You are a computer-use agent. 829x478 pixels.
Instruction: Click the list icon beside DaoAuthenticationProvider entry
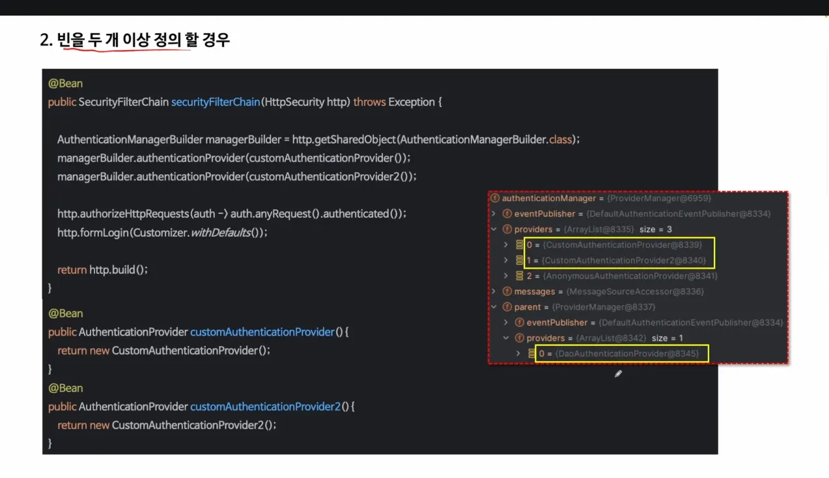coord(530,353)
